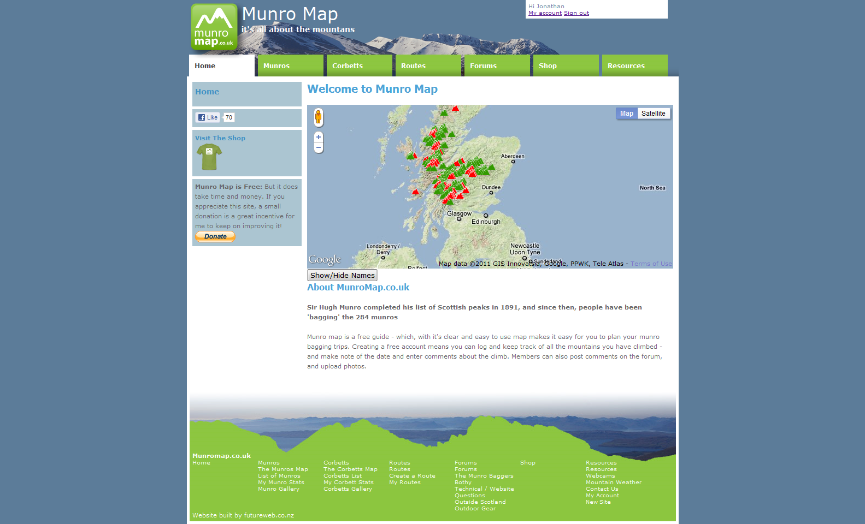Open map Terms of Use link
Viewport: 865px width, 524px height.
[x=651, y=264]
